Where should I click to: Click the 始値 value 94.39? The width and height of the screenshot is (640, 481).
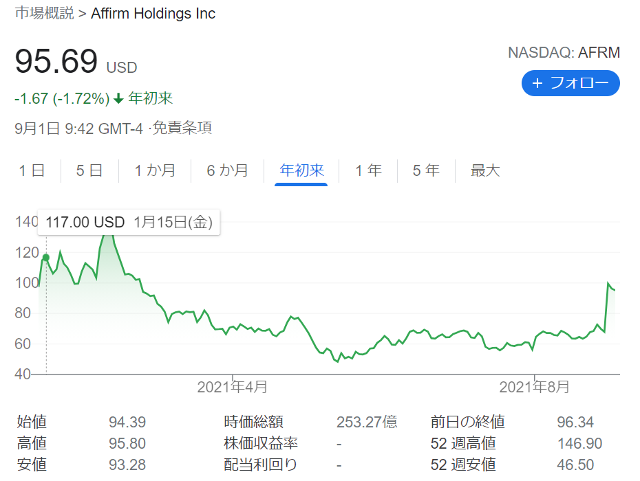tap(127, 422)
